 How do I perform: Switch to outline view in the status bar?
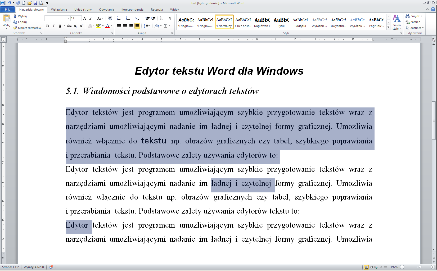click(381, 267)
